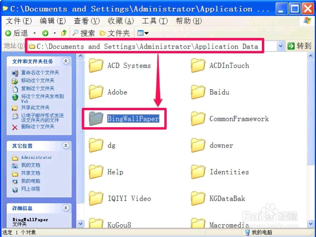Toggle the 文件夹 folders pane
The width and height of the screenshot is (316, 237).
point(115,33)
